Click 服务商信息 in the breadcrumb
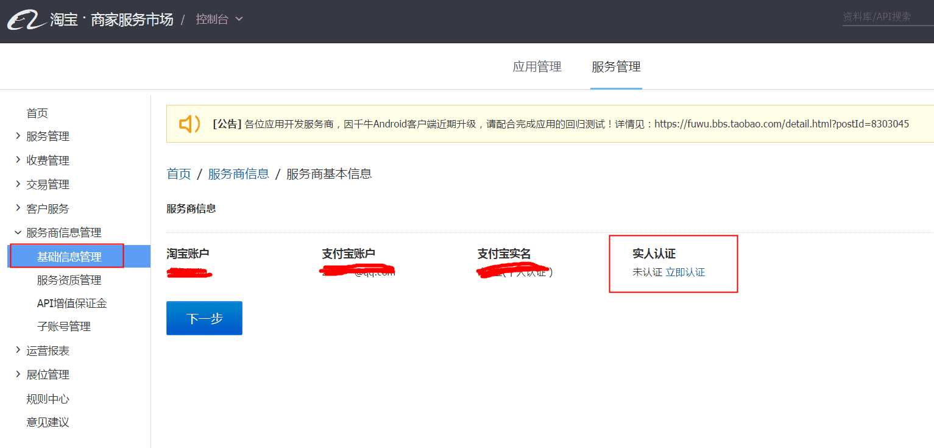This screenshot has width=934, height=448. 238,174
